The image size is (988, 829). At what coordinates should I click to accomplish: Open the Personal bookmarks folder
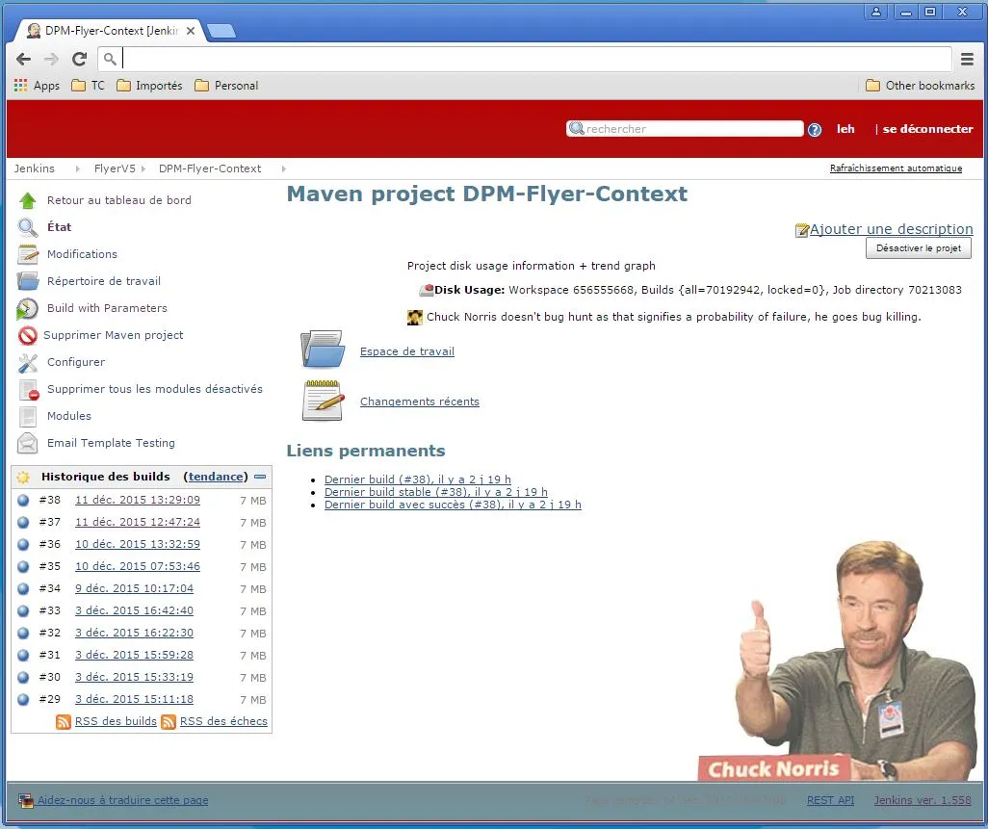click(x=227, y=86)
